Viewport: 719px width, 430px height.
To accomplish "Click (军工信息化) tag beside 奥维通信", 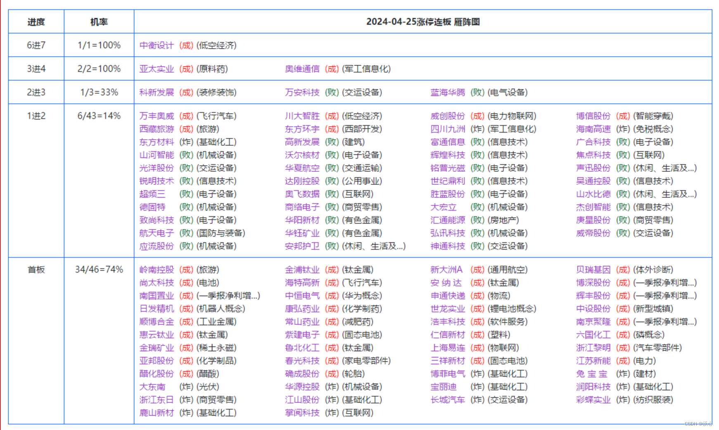I will 366,69.
